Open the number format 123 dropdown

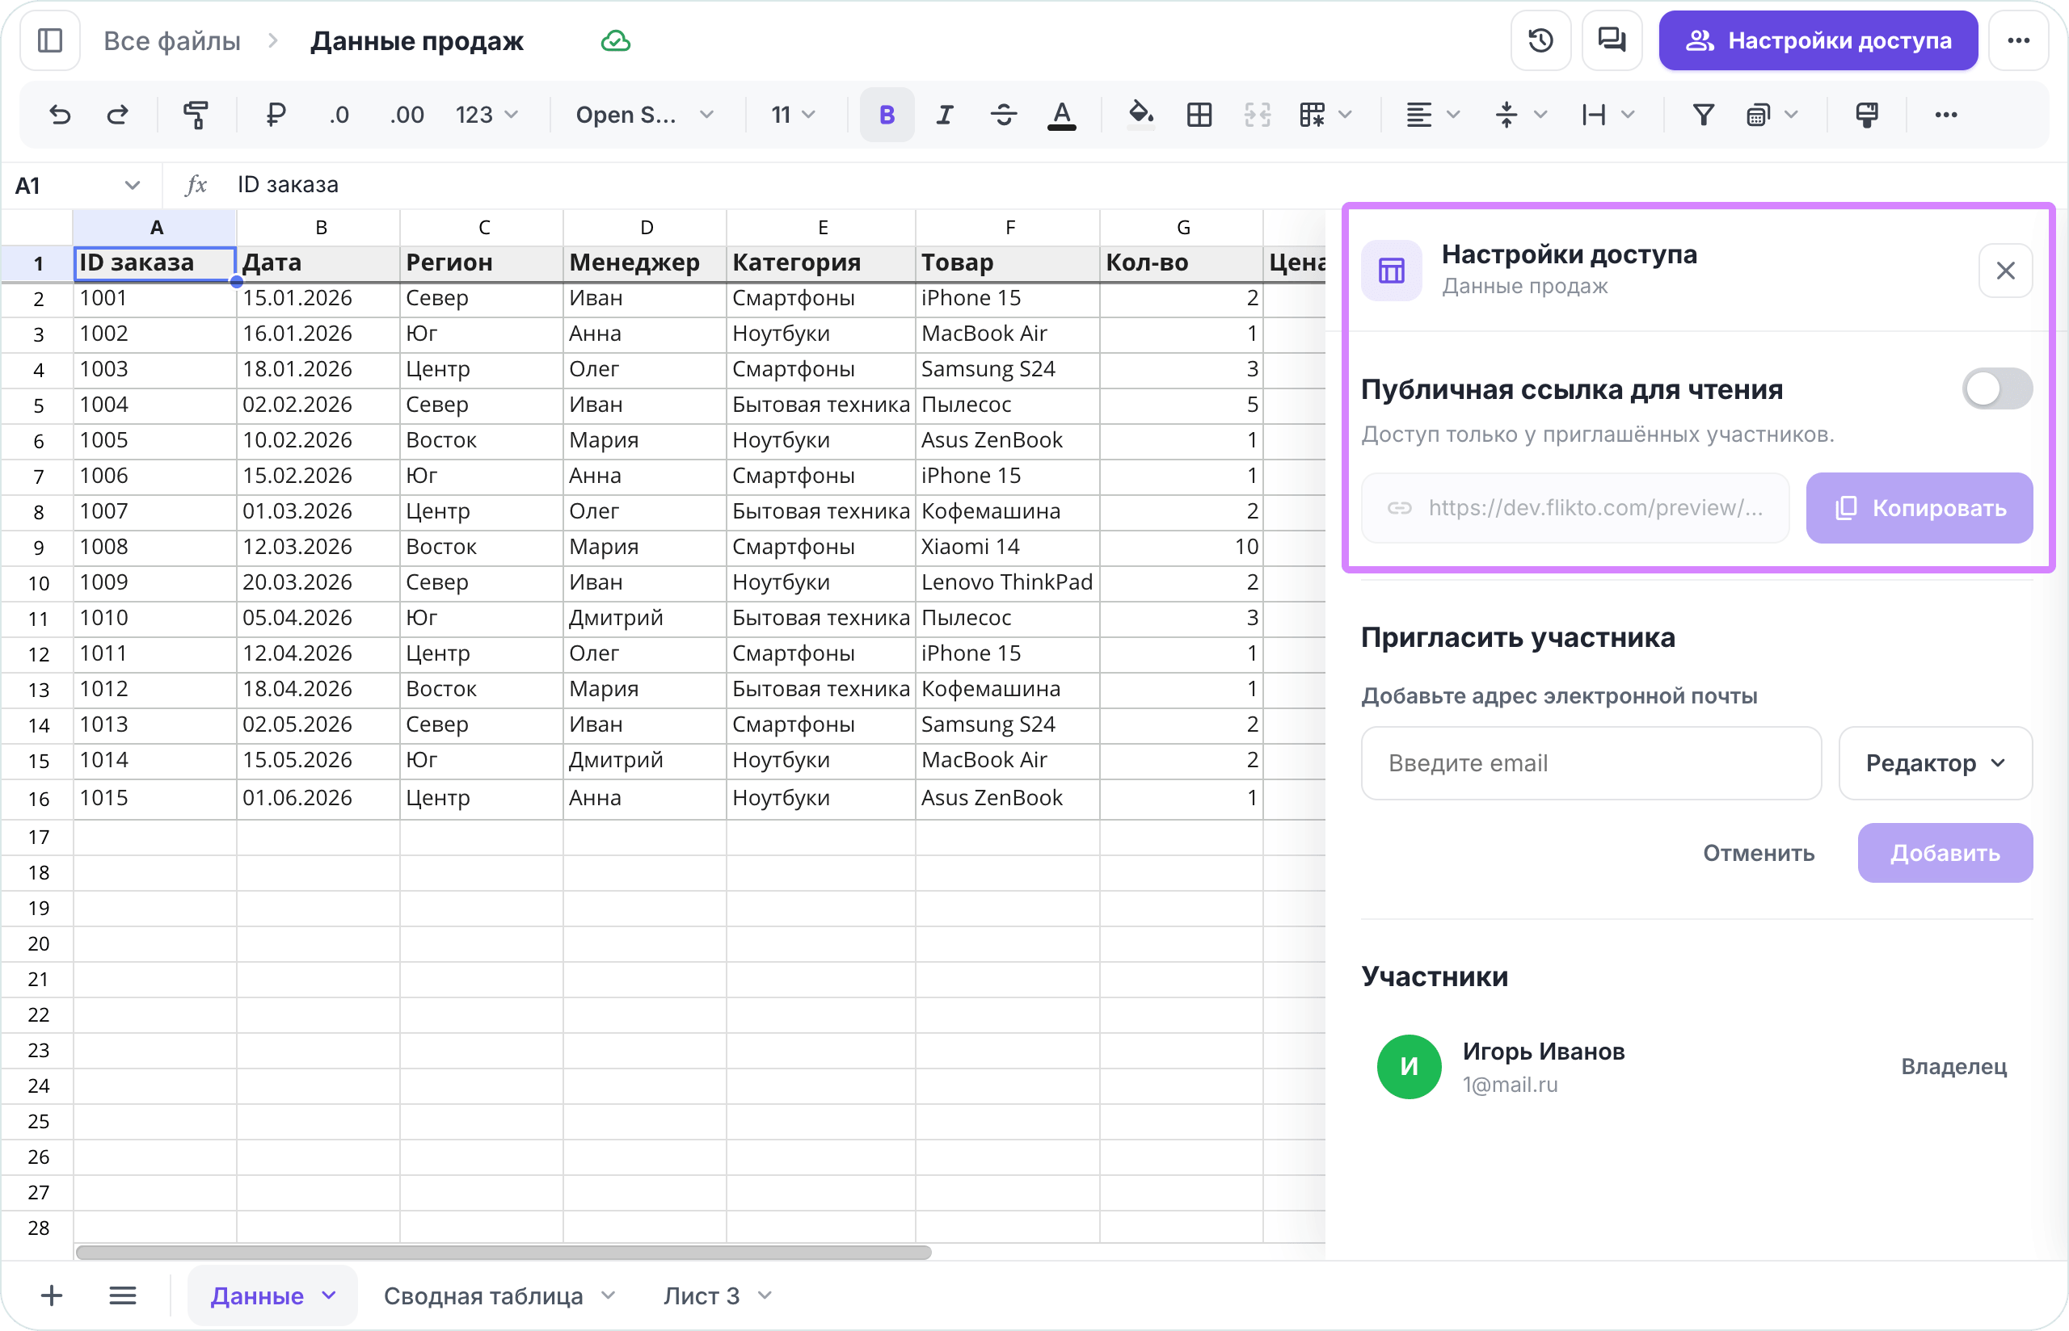[x=486, y=115]
